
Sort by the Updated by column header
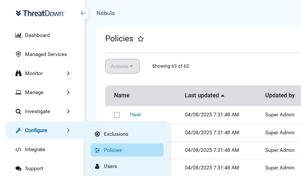point(280,96)
